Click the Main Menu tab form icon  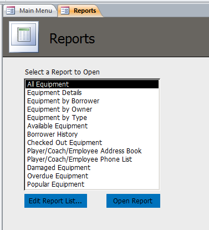point(11,11)
